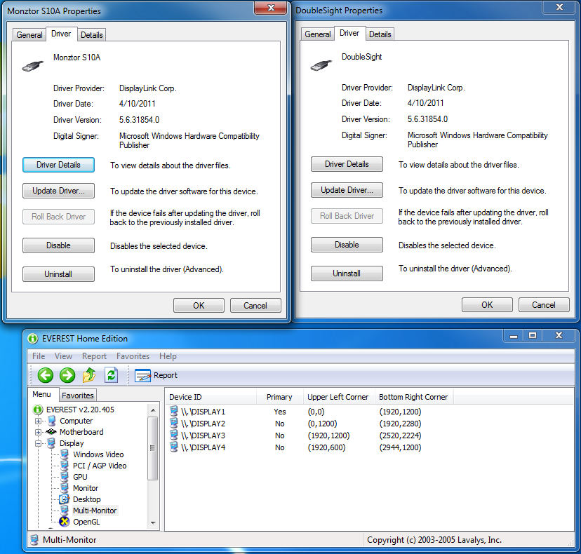Image resolution: width=581 pixels, height=554 pixels.
Task: Select the Monitor tree item
Action: (86, 488)
